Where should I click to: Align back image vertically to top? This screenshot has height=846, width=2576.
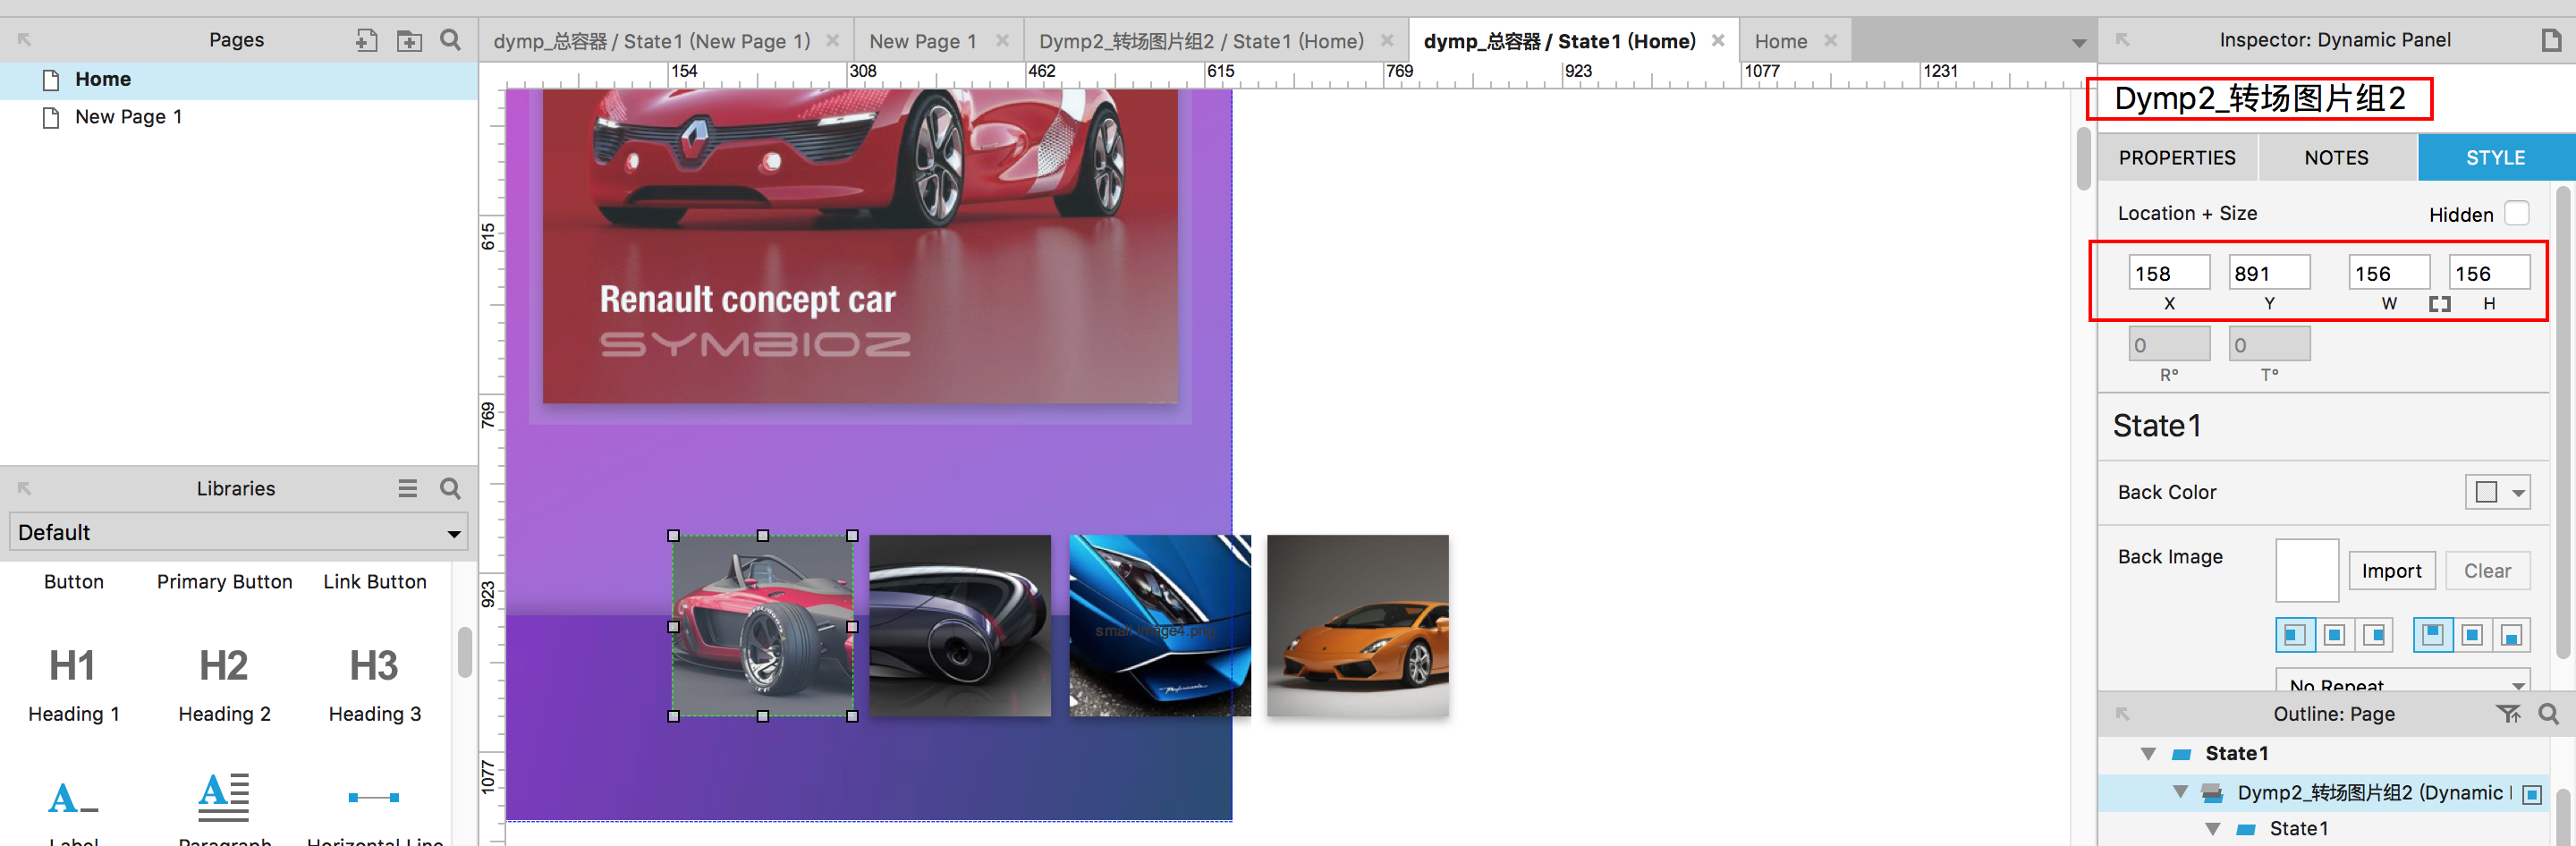tap(2433, 635)
